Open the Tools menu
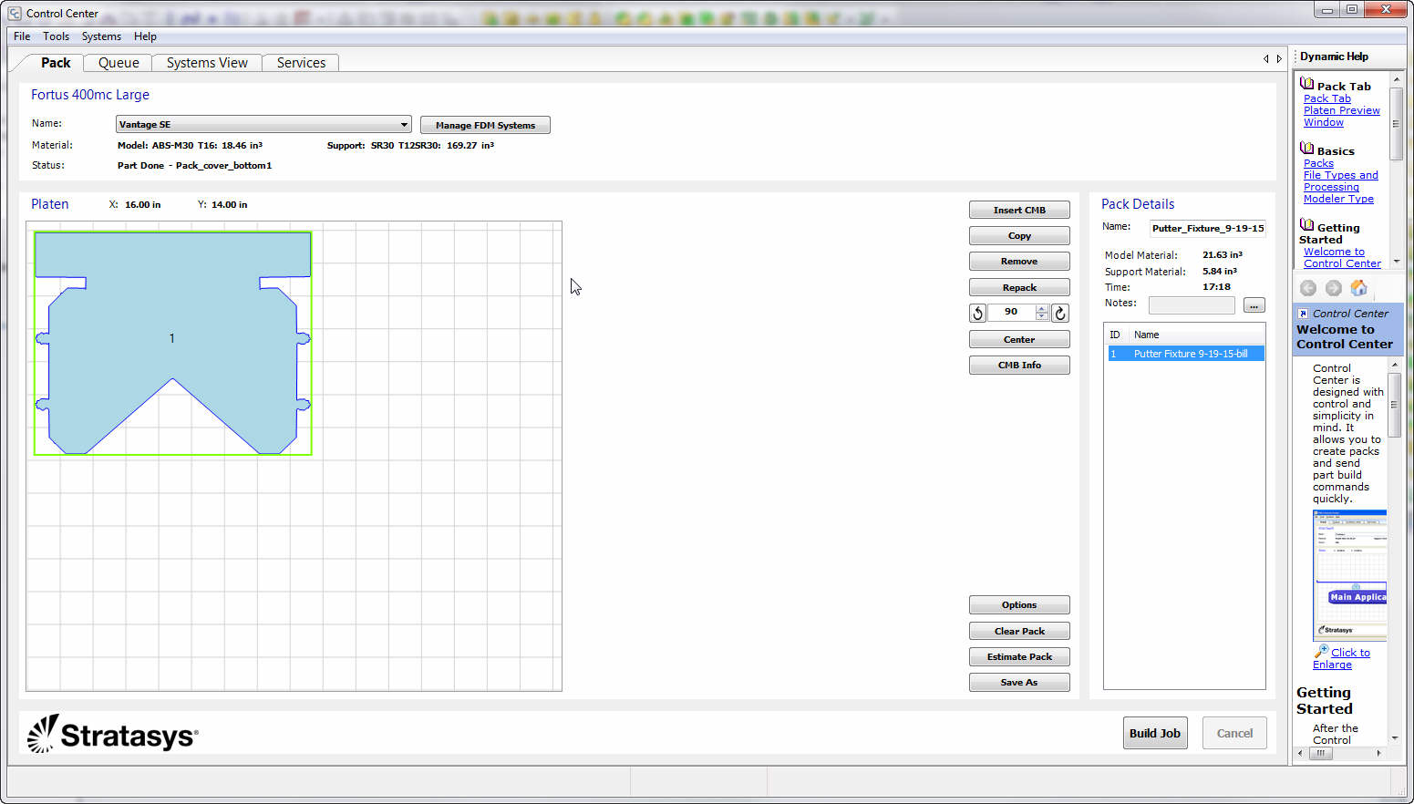 coord(57,36)
